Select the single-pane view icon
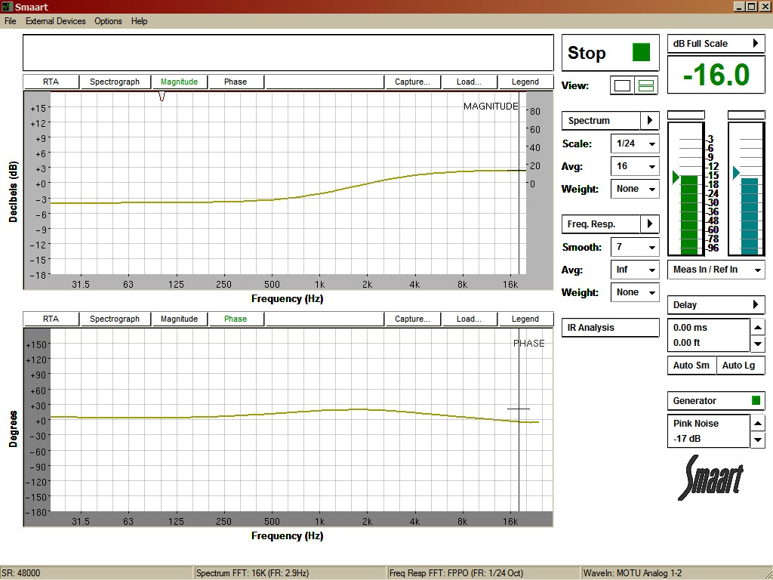Screen dimensions: 773x580 [622, 85]
